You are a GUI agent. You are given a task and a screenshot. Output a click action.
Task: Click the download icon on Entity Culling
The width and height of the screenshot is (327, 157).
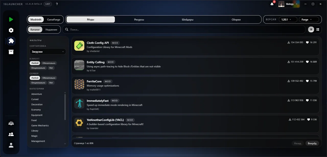pos(289,62)
